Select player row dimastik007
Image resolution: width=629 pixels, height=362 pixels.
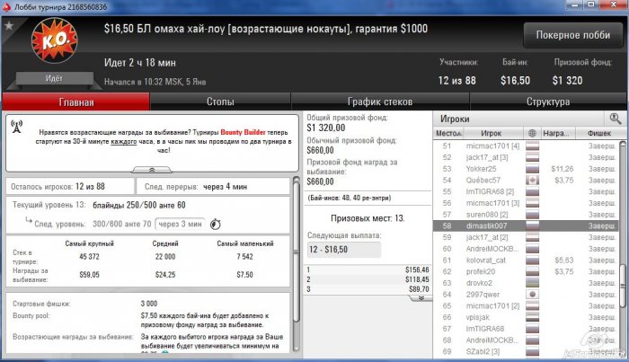point(527,225)
